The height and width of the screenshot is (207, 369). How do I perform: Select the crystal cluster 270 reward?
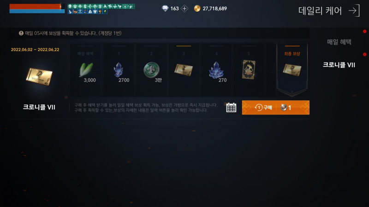(216, 70)
